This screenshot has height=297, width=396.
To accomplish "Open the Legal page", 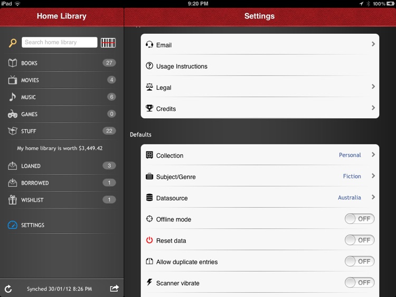I will [260, 87].
